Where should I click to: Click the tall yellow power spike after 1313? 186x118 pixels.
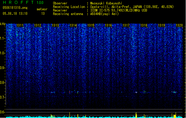(x=69, y=115)
